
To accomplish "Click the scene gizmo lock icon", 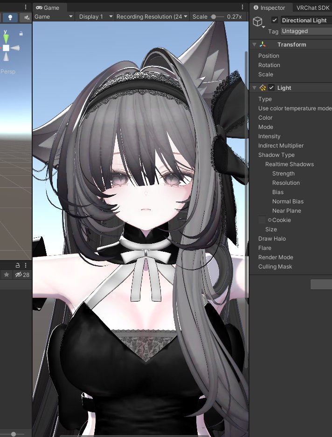I will (x=21, y=34).
